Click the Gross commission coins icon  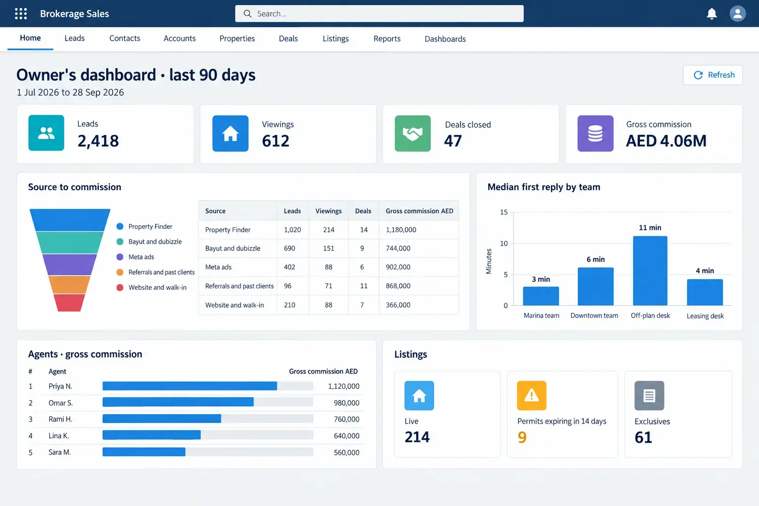(595, 133)
